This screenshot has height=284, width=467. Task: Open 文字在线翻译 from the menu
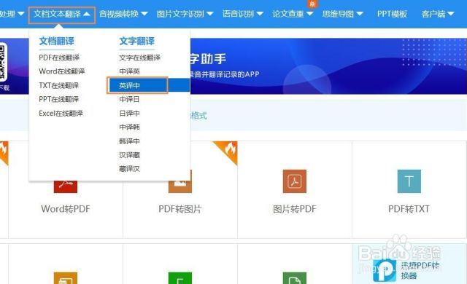139,58
